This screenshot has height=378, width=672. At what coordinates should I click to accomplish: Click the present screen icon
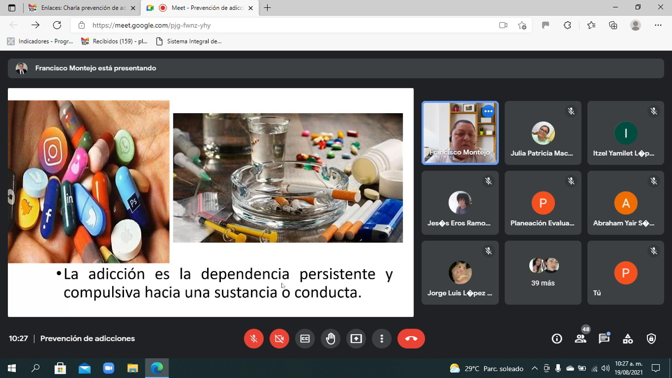356,338
